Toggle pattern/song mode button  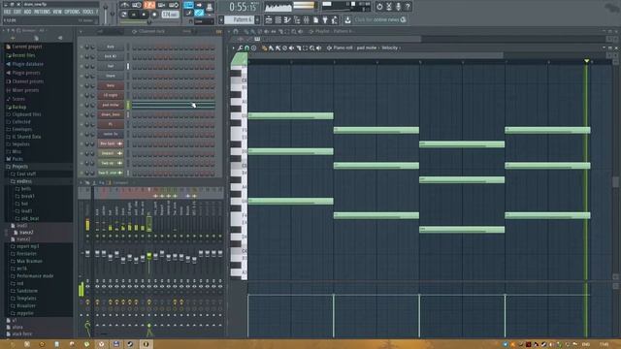click(x=124, y=15)
